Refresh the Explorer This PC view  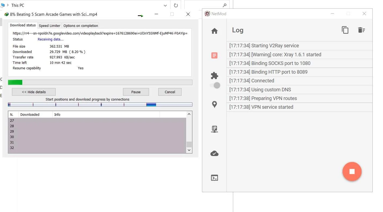[x=176, y=5]
